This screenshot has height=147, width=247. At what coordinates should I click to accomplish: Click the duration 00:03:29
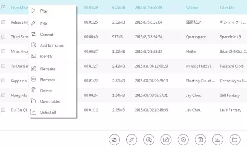91,8
